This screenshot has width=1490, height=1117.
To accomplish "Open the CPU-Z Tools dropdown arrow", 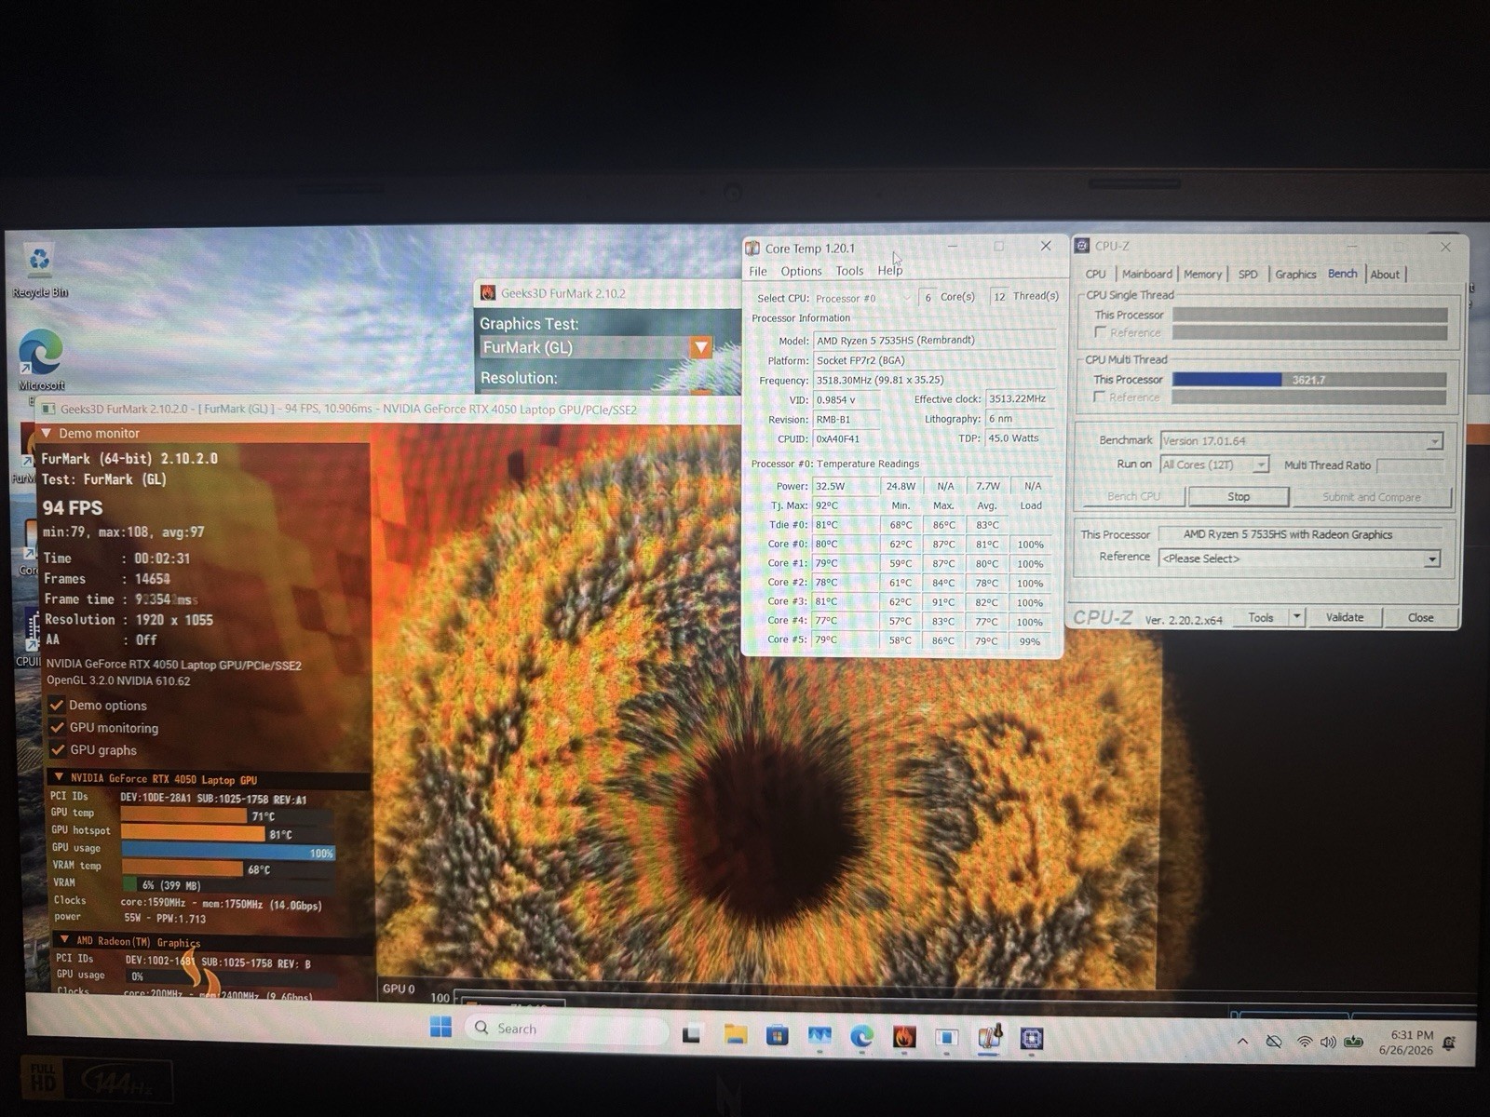I will click(1295, 616).
